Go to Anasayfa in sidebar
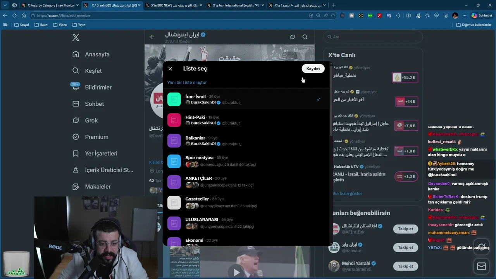 [x=91, y=54]
